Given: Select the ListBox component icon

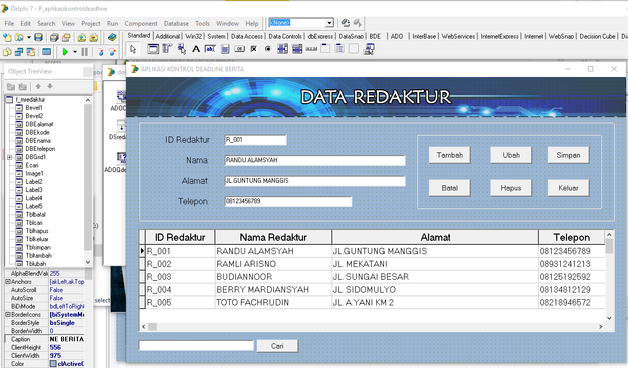Looking at the screenshot, I should [282, 49].
